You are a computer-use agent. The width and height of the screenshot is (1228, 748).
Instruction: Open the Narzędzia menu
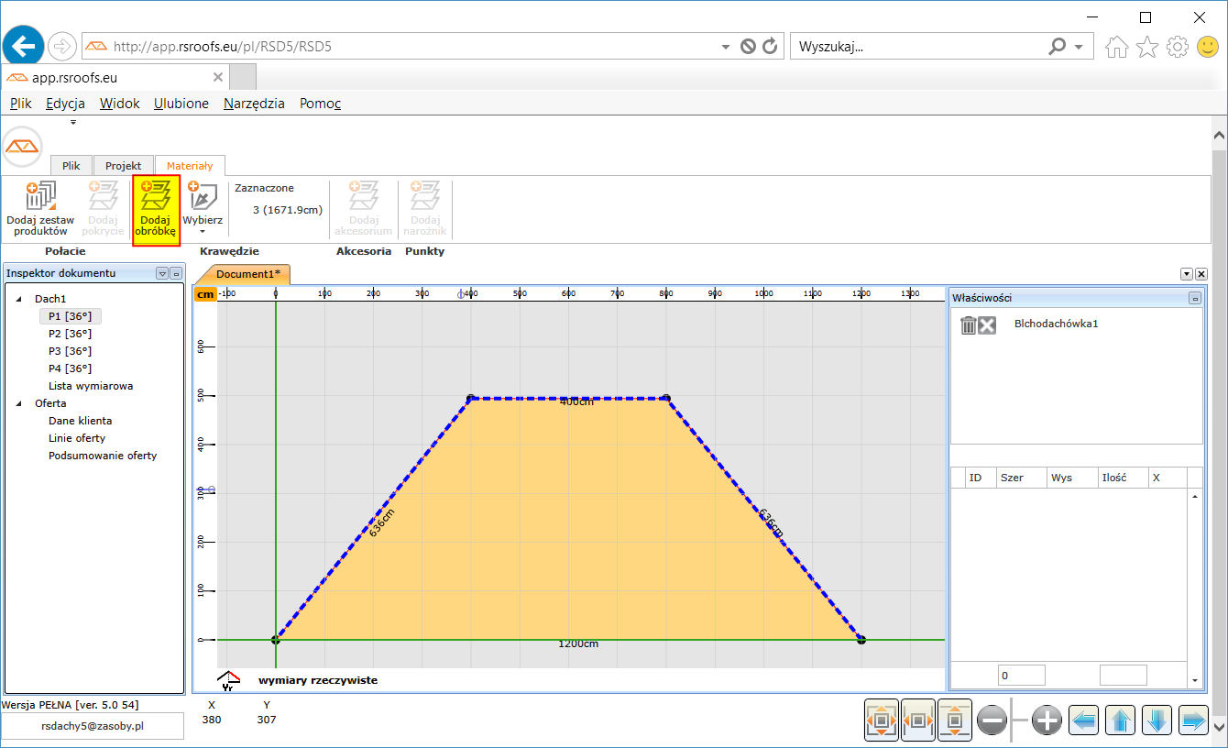point(254,104)
